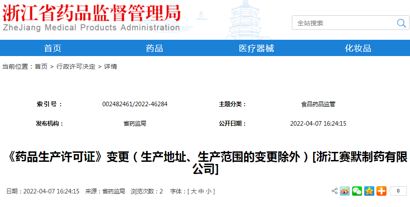The image size is (410, 207).
Task: Click the site logo 浙江省药品监督管理局
Action: coord(91,13)
